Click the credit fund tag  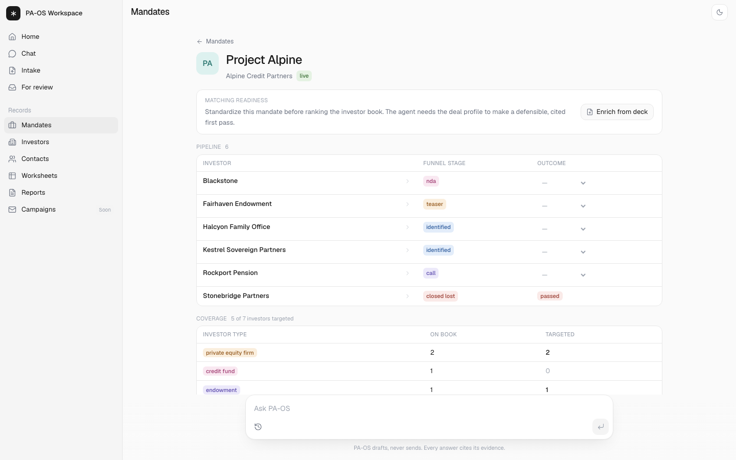click(220, 371)
